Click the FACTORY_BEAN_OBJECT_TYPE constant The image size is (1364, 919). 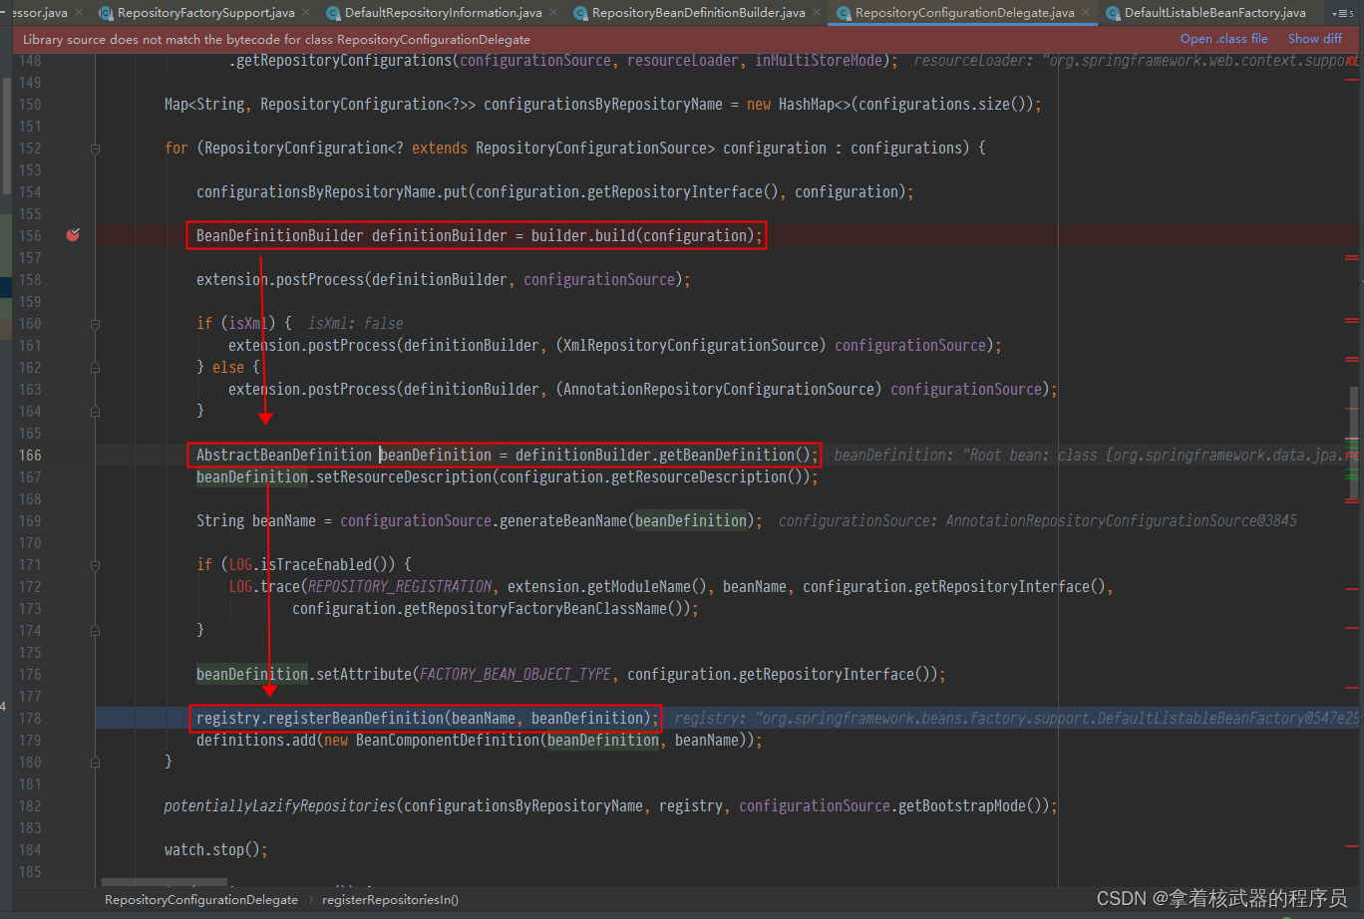point(515,674)
